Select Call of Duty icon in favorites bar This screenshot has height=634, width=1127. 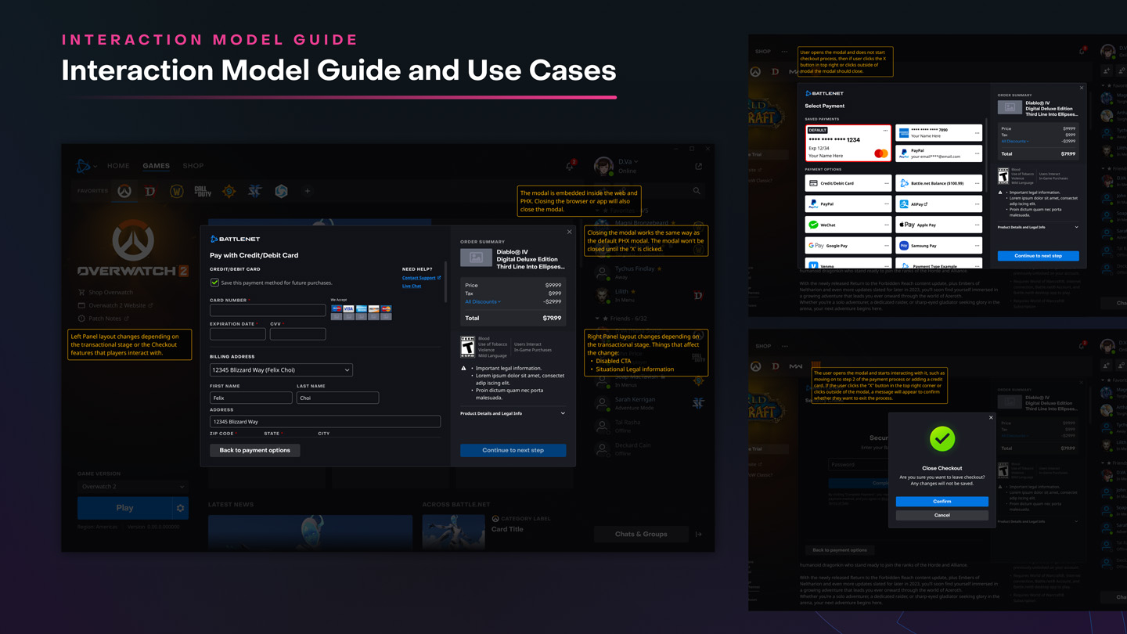point(203,191)
